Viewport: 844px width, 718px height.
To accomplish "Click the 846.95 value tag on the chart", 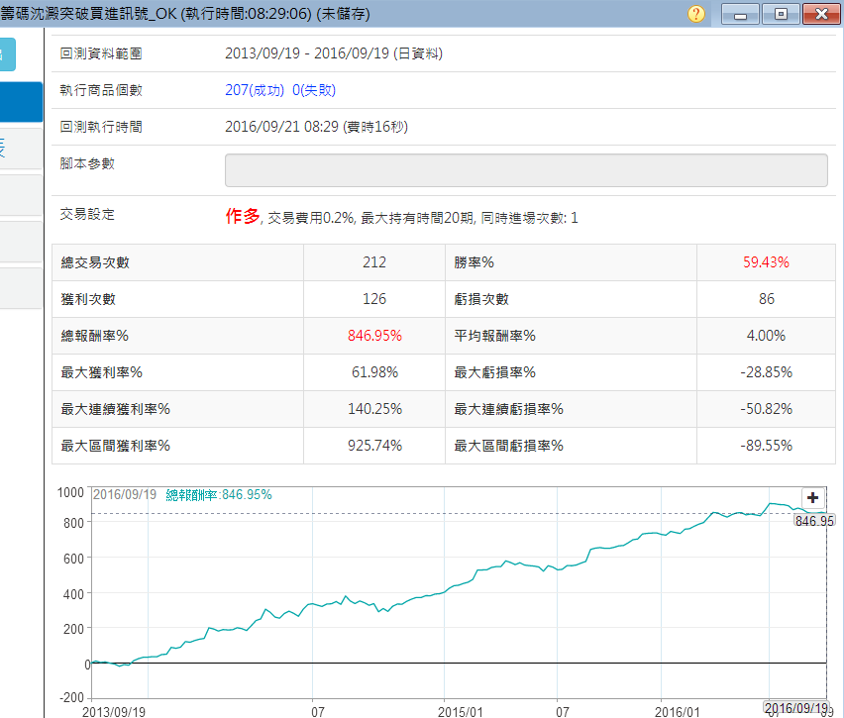I will click(x=814, y=521).
